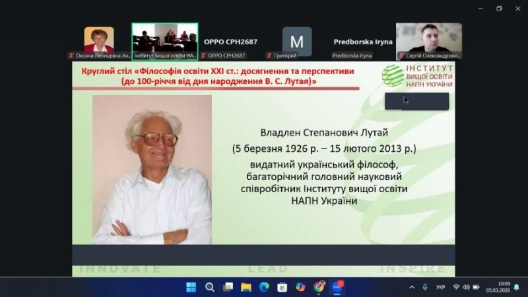The image size is (528, 297).
Task: Launch File Explorer from the taskbar
Action: 246,287
